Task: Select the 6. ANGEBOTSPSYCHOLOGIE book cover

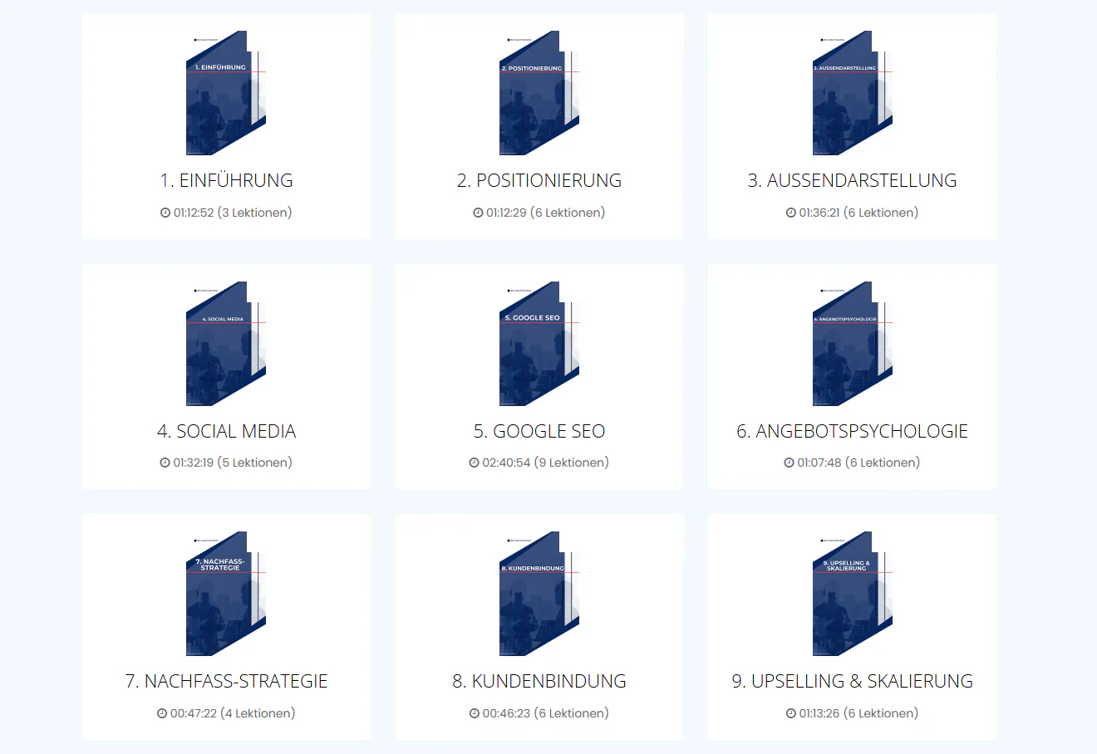Action: [852, 344]
